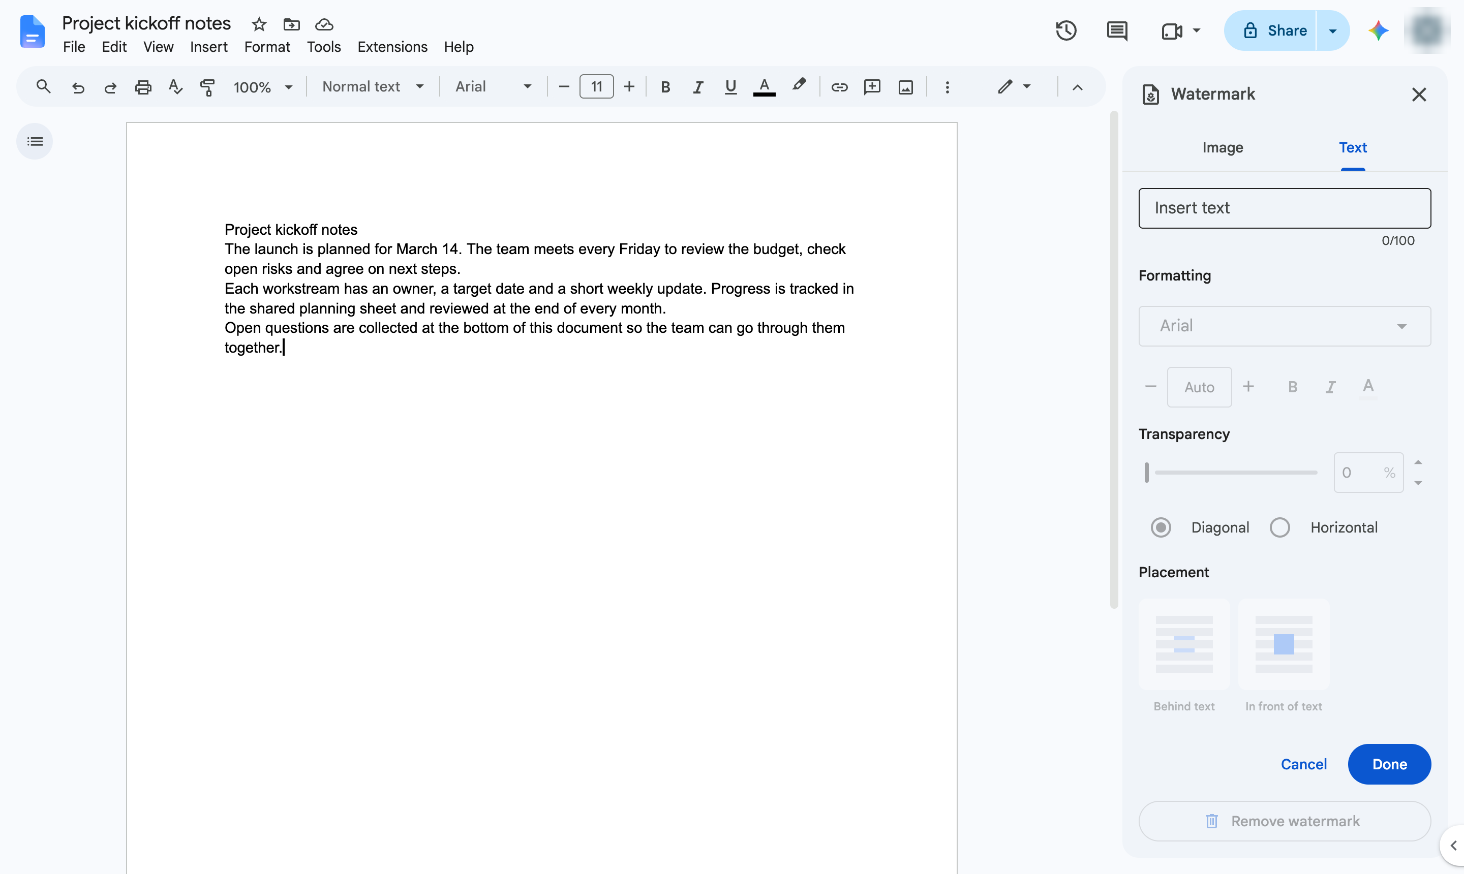Expand the Share options arrow

(x=1333, y=30)
